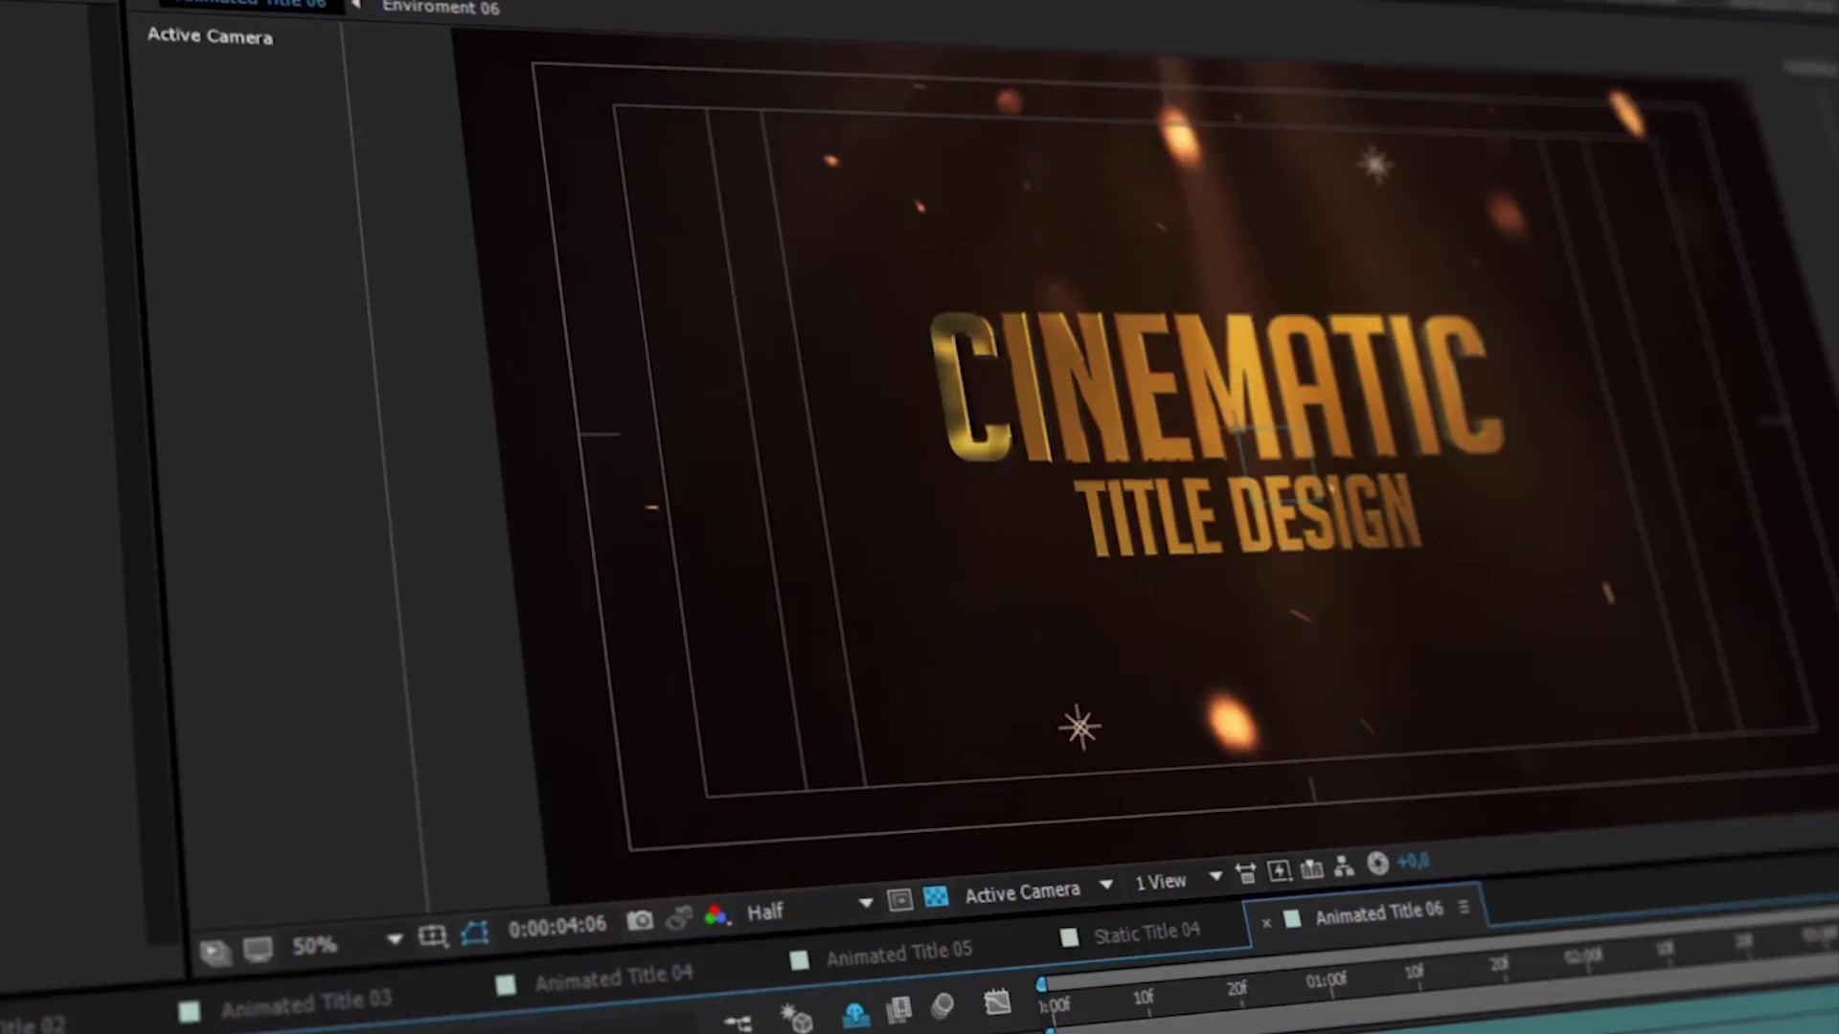
Task: Enable the Draft 3D timeline icon
Action: click(x=796, y=1019)
